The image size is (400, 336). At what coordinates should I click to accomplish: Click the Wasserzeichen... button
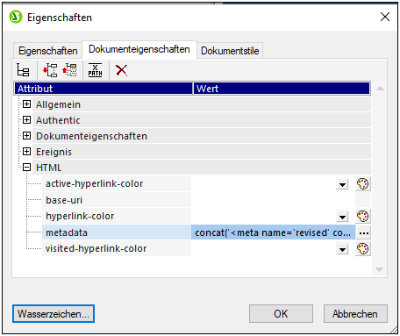pos(54,314)
